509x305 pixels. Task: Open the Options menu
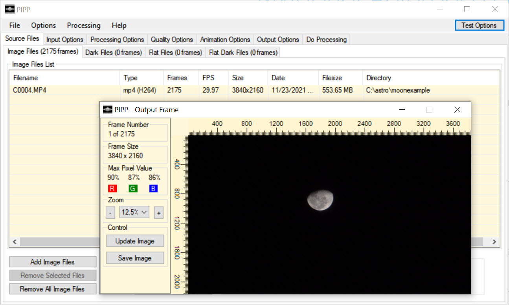43,25
